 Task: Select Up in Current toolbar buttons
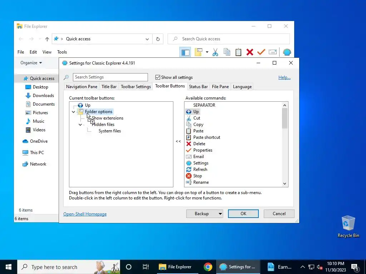pyautogui.click(x=88, y=105)
